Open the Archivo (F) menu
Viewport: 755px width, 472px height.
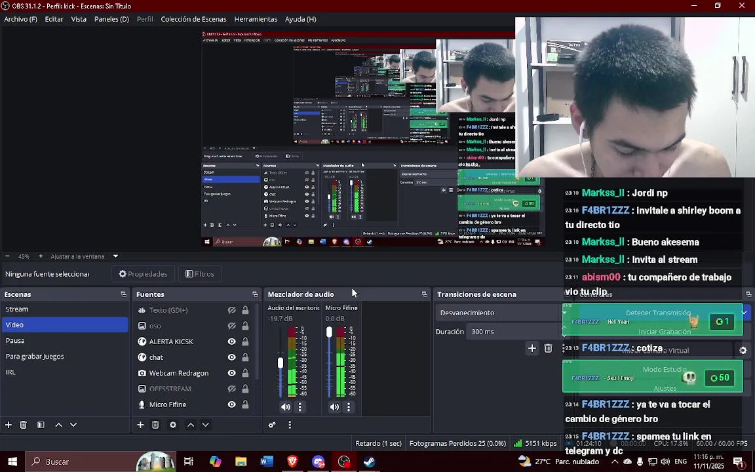point(21,19)
